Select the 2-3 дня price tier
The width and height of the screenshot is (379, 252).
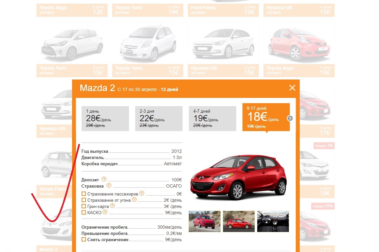point(159,119)
